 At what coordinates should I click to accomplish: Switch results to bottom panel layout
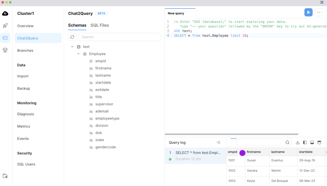(x=312, y=142)
